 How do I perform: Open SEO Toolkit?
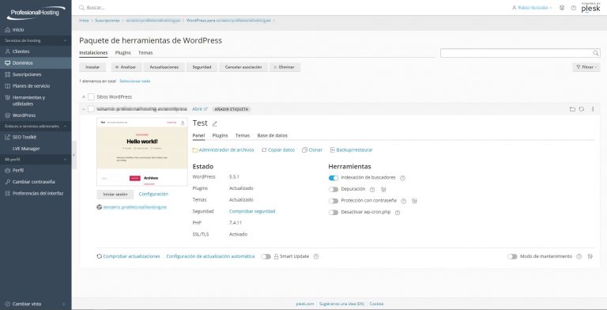pyautogui.click(x=24, y=137)
